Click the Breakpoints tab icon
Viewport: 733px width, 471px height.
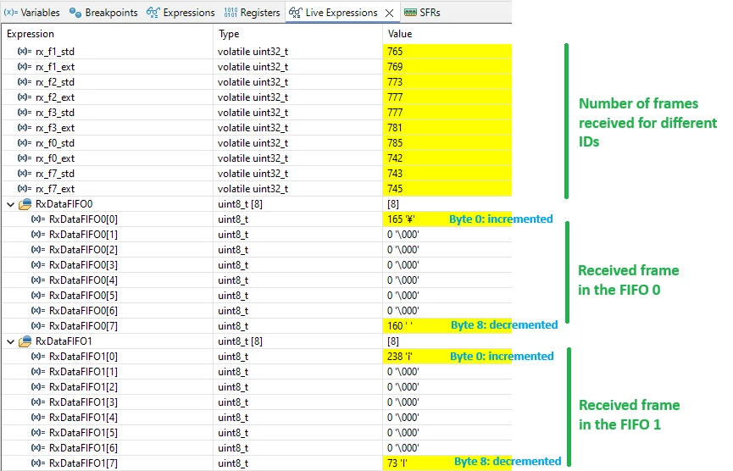75,13
